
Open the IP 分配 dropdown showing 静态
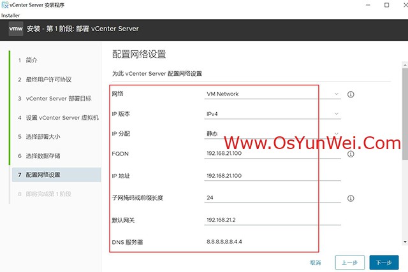coord(272,134)
